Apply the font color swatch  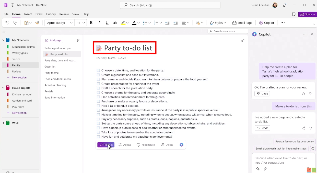(x=134, y=23)
